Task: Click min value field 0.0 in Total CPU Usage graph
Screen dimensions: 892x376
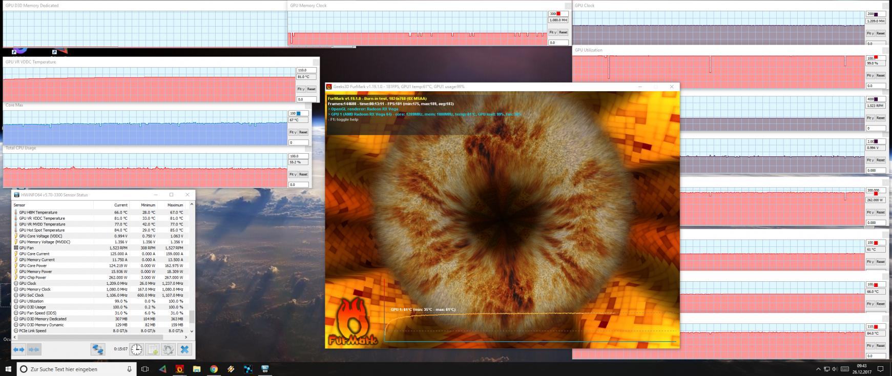Action: point(299,184)
